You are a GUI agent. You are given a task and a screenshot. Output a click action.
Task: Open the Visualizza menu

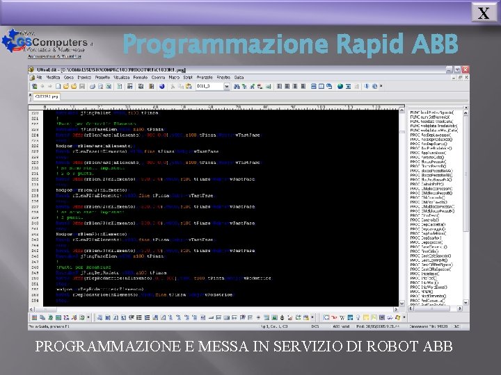coord(121,78)
